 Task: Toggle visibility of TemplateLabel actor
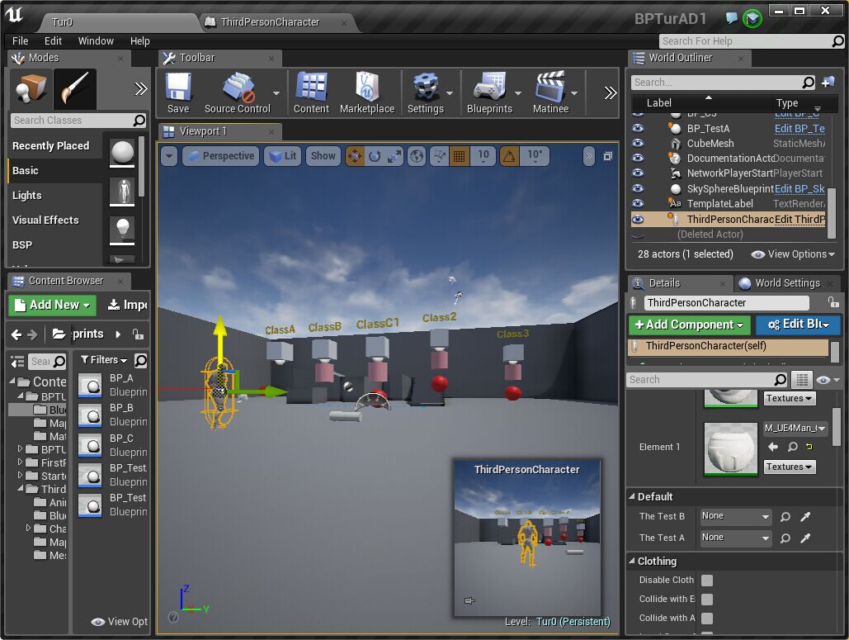(638, 203)
